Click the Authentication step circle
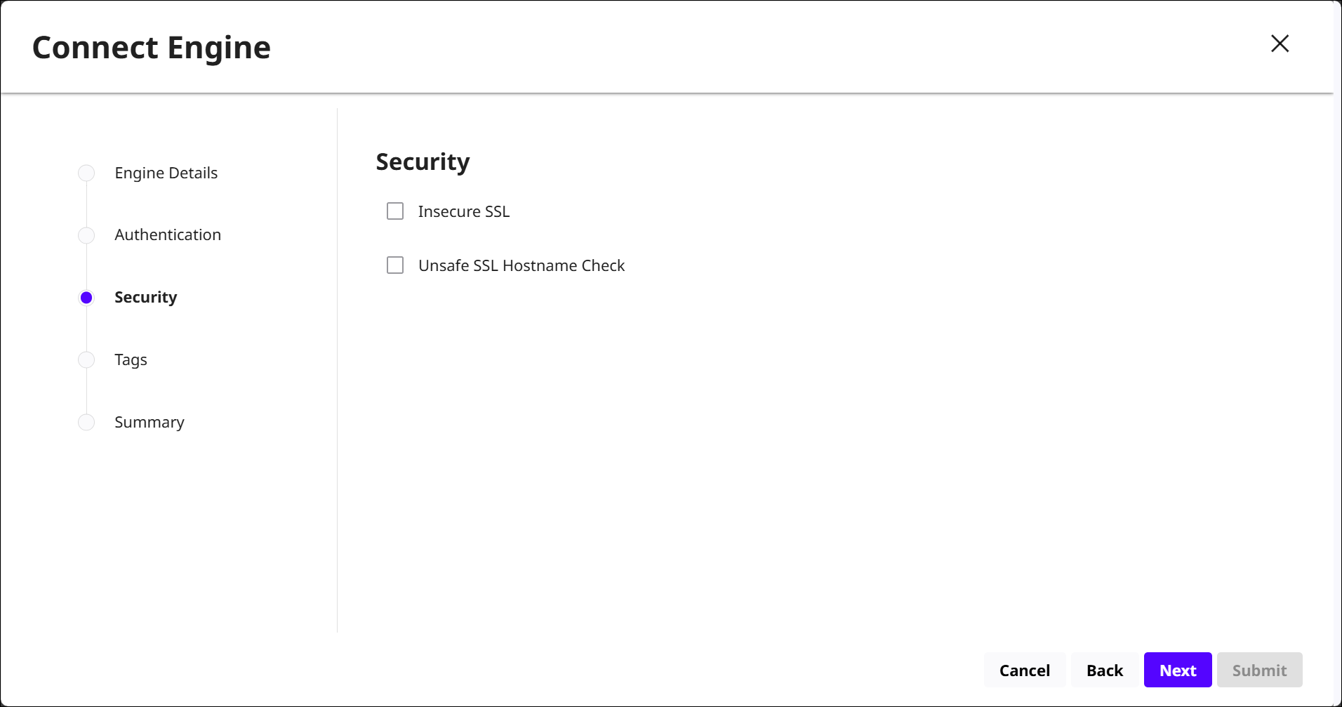Screen dimensions: 1342x707 (x=86, y=235)
